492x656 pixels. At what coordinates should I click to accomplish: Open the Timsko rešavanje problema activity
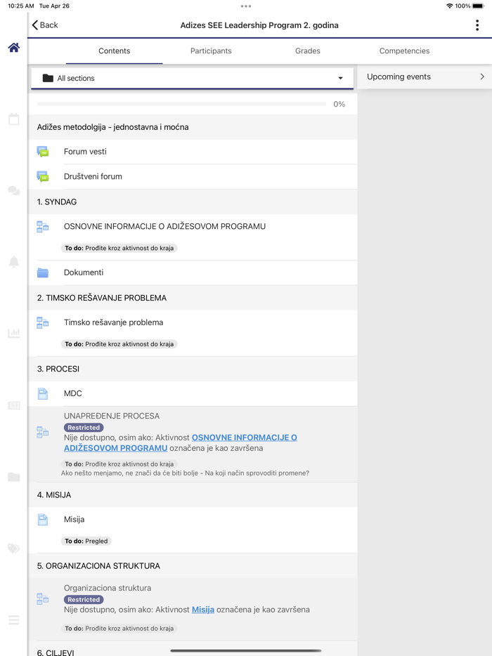point(193,334)
